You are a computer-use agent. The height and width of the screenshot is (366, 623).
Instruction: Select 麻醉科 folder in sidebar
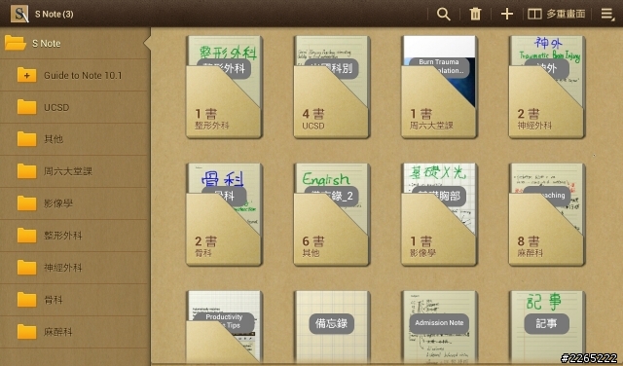point(74,332)
